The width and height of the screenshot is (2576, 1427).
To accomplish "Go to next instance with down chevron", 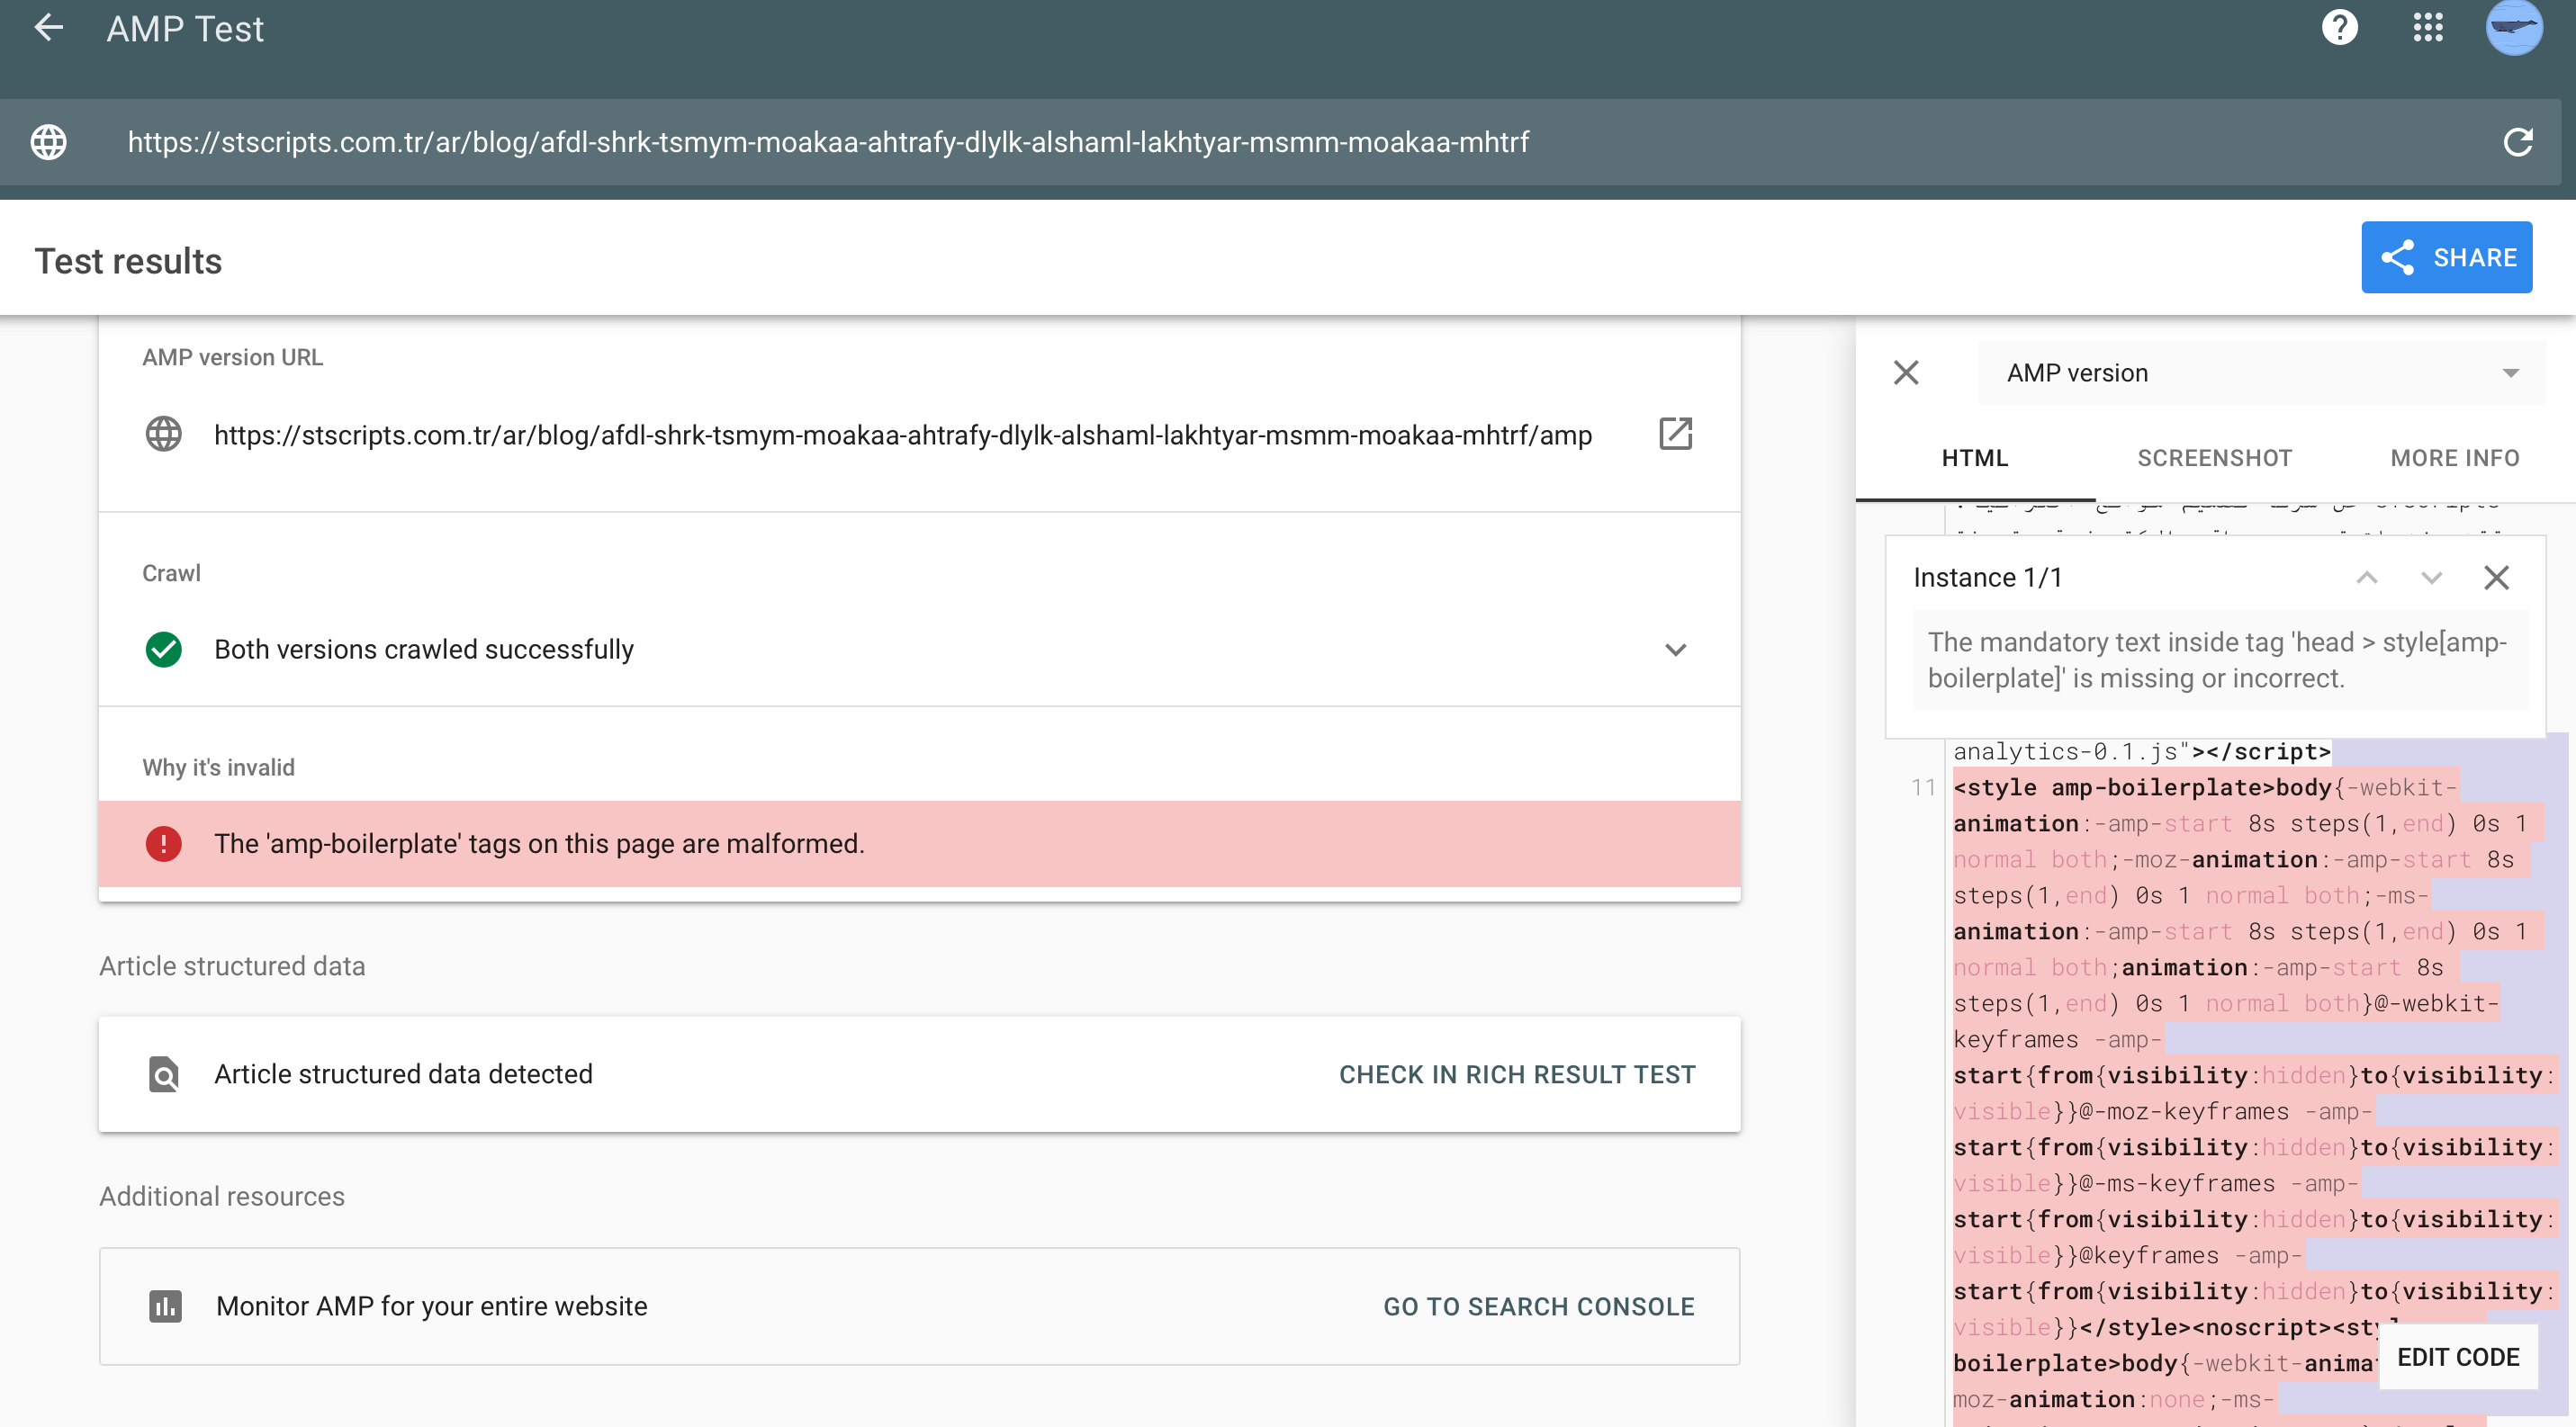I will pos(2431,578).
